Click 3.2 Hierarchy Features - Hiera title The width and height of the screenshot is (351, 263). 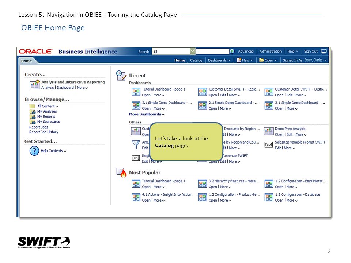(234, 181)
